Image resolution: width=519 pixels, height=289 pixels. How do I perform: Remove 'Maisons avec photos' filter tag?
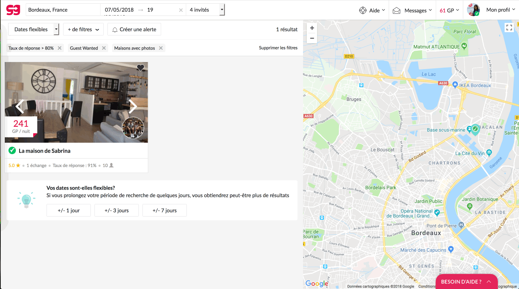click(x=161, y=48)
